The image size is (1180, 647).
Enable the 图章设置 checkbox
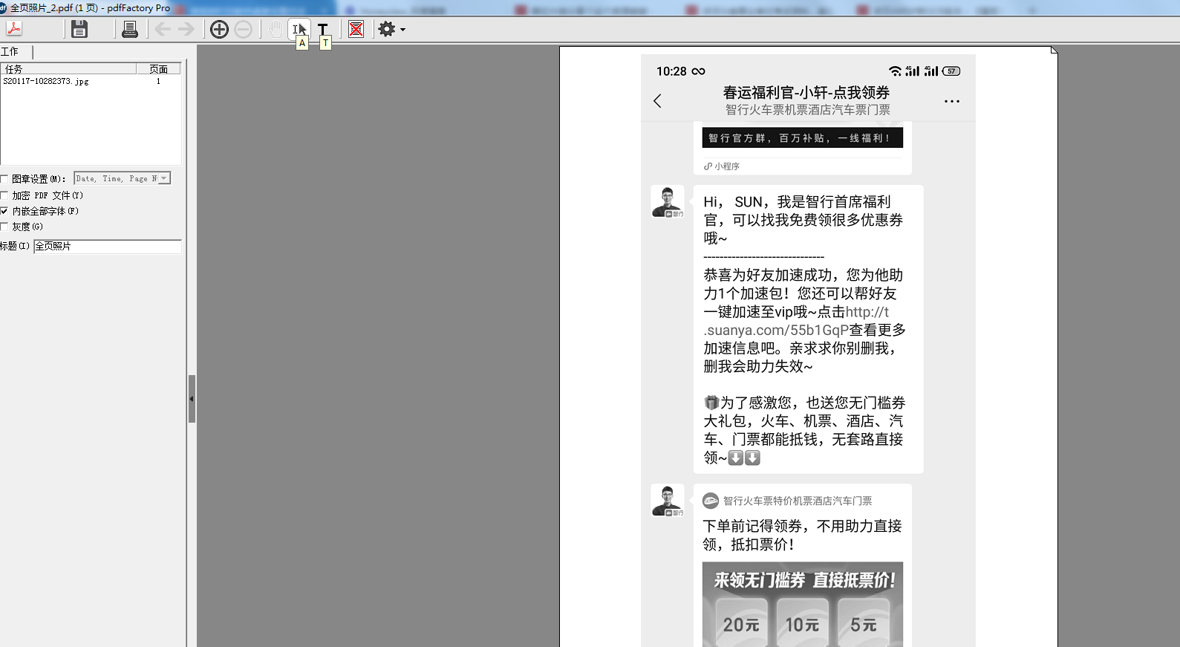4,179
